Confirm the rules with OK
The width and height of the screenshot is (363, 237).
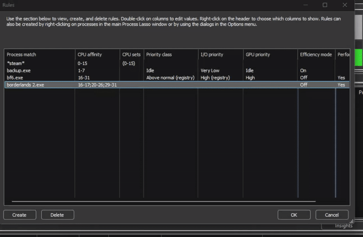pos(294,215)
